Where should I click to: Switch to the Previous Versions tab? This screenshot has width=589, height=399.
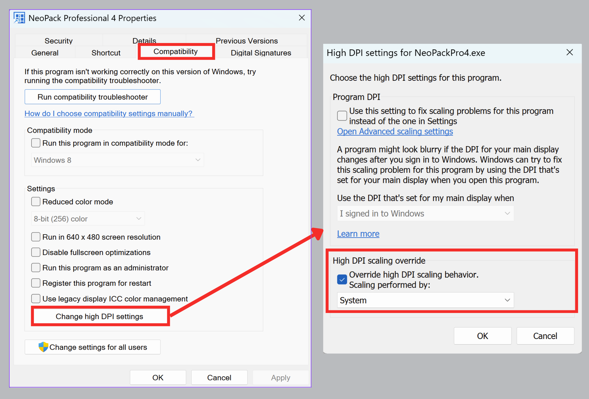247,41
